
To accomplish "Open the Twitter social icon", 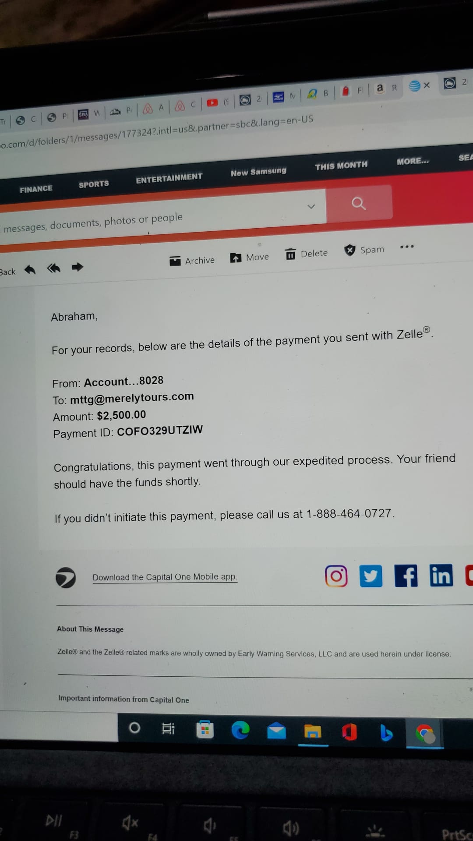I will click(x=371, y=576).
